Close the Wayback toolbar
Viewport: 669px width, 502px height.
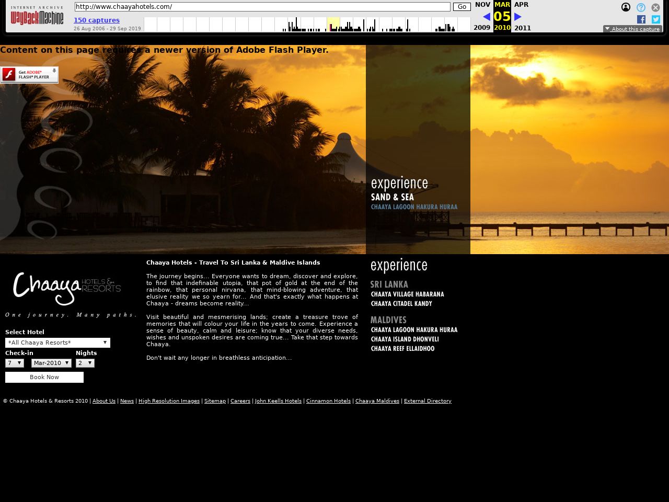(655, 7)
